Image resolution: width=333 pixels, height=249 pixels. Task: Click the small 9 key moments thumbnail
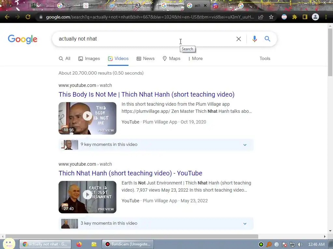[70, 145]
